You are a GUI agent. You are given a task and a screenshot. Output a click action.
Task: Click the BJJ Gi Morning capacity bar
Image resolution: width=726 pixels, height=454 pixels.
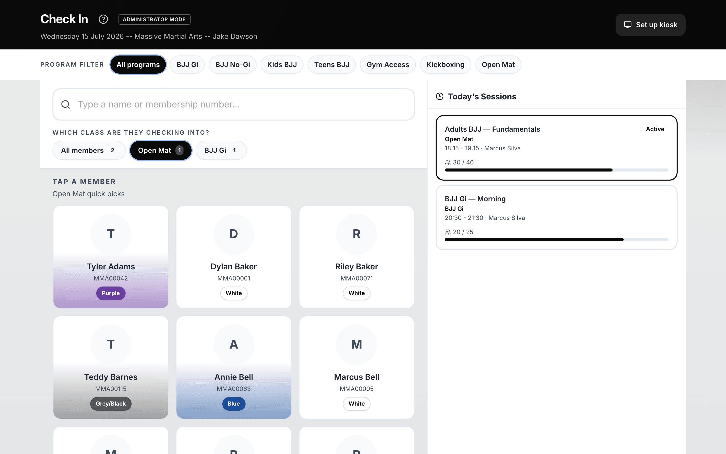[x=556, y=240]
